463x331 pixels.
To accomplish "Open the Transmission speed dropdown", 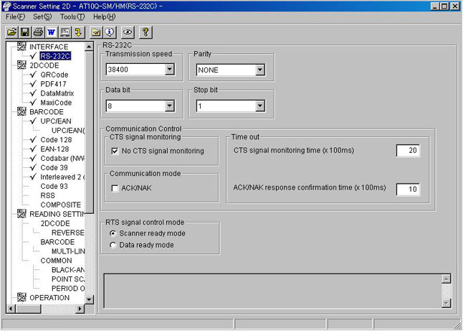I will click(x=169, y=70).
